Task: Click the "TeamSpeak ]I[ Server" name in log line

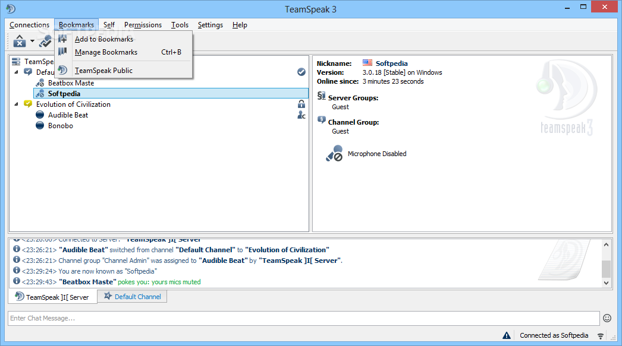Action: [300, 261]
